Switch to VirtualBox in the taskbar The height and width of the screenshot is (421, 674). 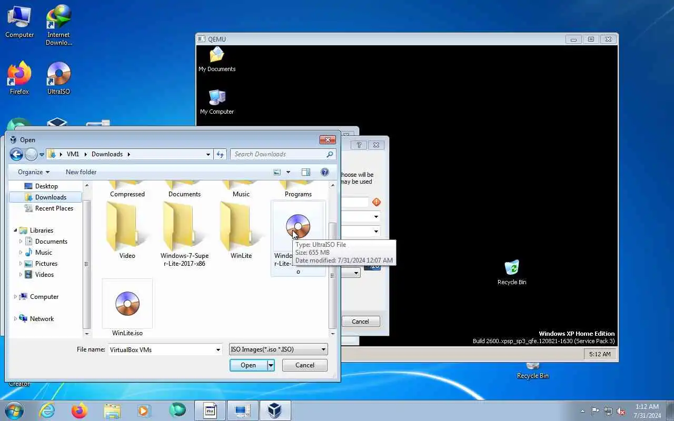(x=274, y=410)
